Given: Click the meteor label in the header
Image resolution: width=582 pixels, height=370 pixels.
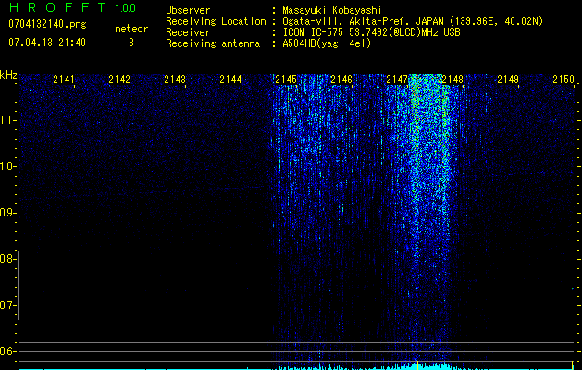Looking at the screenshot, I should coord(131,29).
